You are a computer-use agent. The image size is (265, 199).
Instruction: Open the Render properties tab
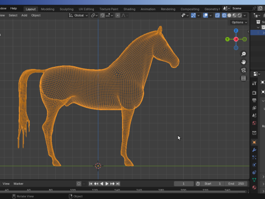[x=255, y=93]
